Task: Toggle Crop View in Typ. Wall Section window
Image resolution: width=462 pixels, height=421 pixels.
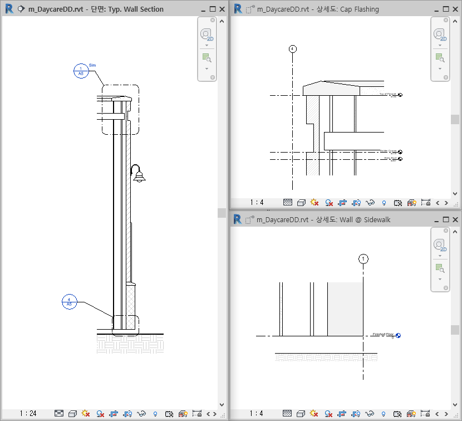Action: 114,414
